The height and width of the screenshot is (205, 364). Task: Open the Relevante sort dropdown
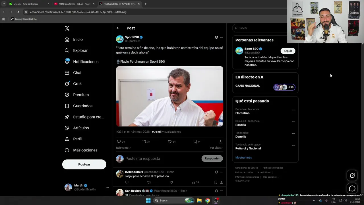(x=123, y=148)
